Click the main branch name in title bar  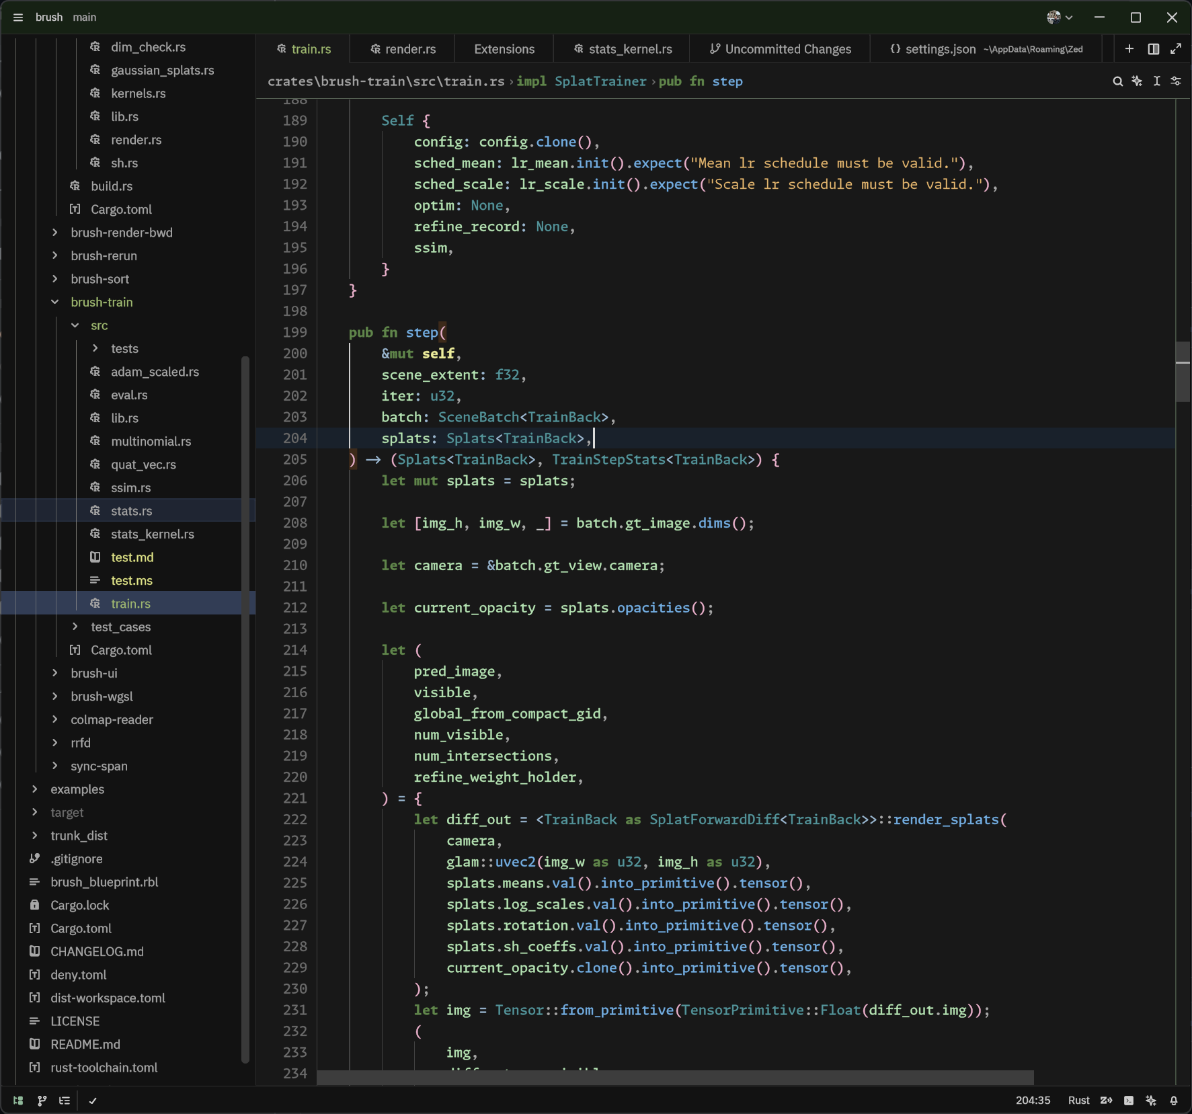click(85, 17)
